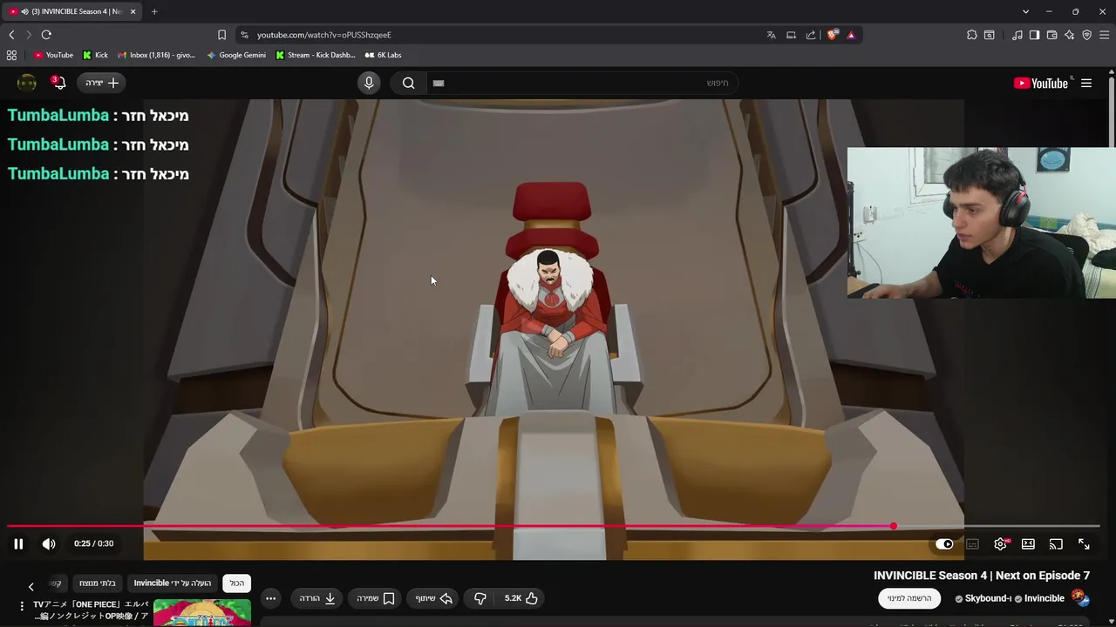The height and width of the screenshot is (627, 1116).
Task: Enter fullscreen mode in player
Action: [1084, 544]
